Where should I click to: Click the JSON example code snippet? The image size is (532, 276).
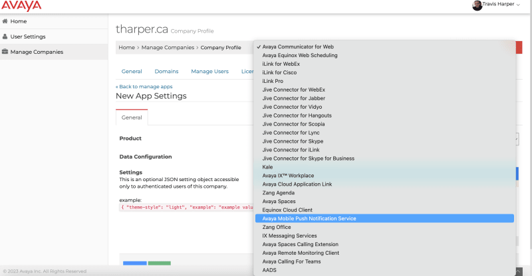click(186, 207)
